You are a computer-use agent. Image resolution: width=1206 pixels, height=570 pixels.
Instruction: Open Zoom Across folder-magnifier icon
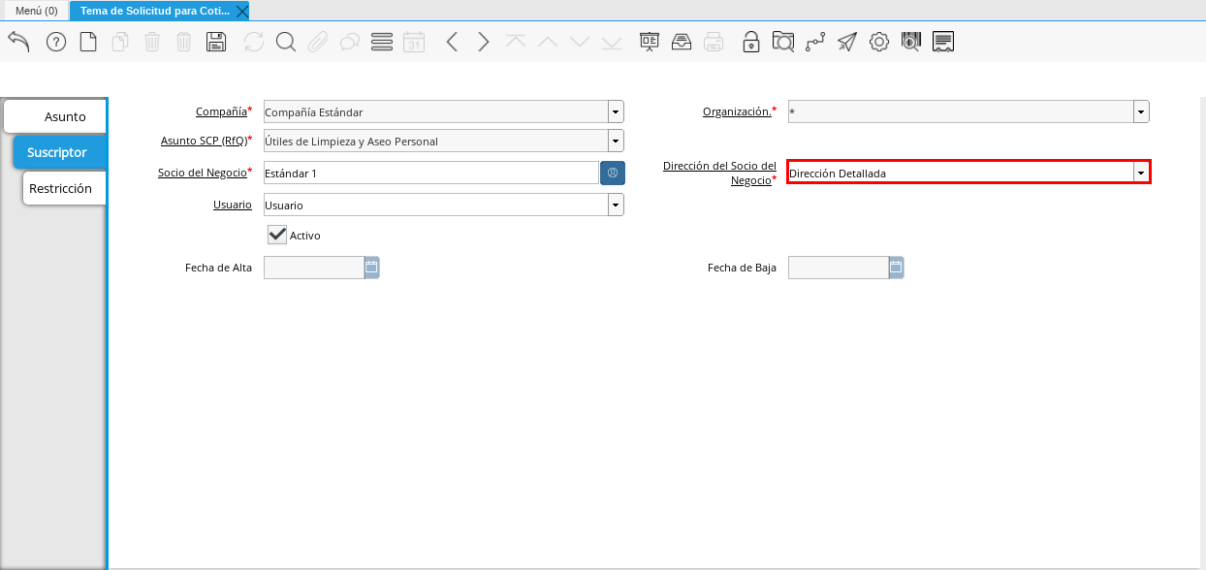783,42
